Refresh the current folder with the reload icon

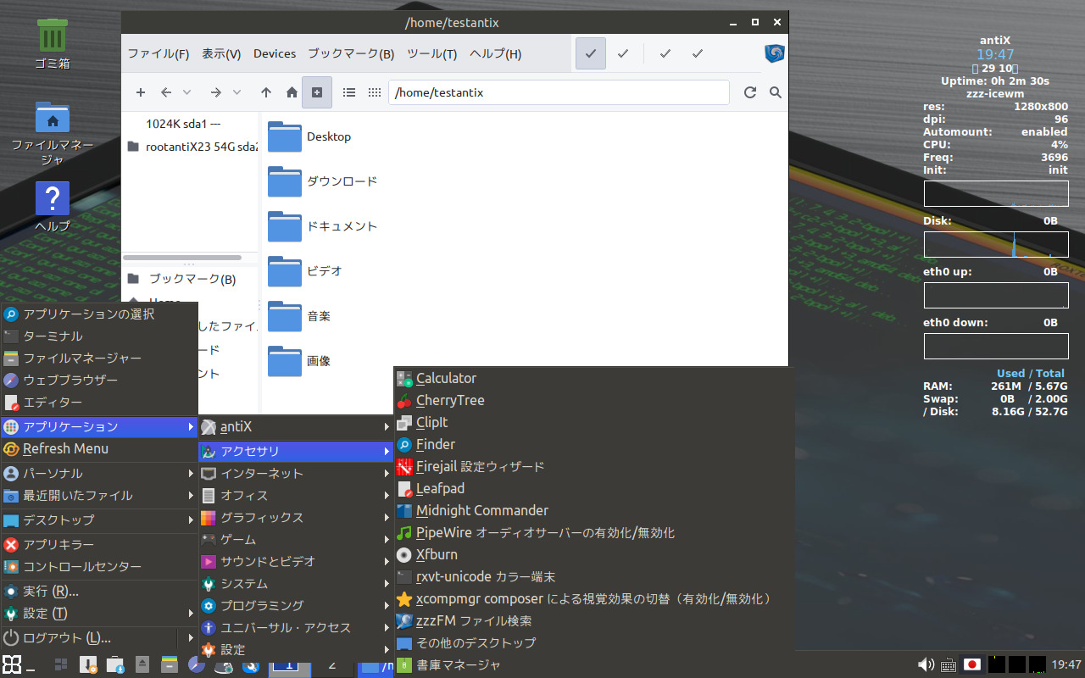(x=749, y=92)
